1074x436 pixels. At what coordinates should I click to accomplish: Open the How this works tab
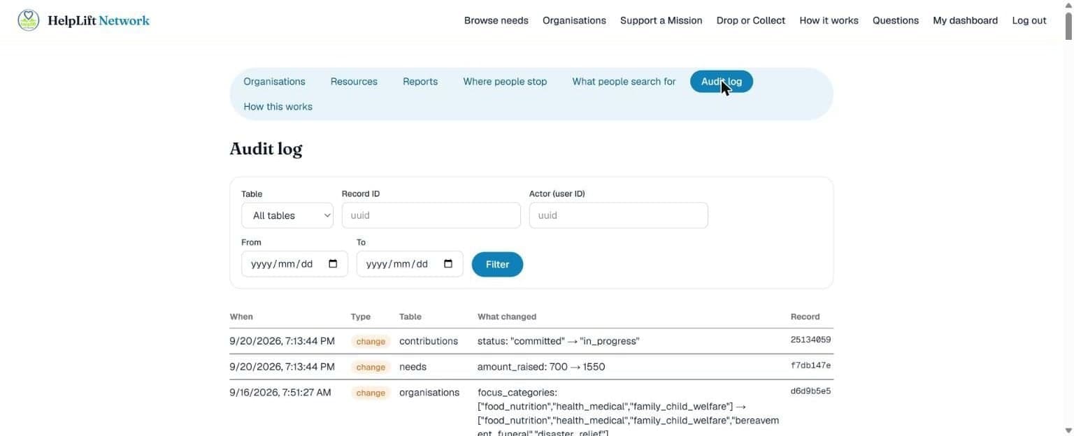278,107
